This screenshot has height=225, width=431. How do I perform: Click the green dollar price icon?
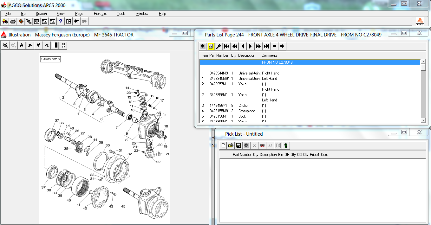click(x=286, y=145)
